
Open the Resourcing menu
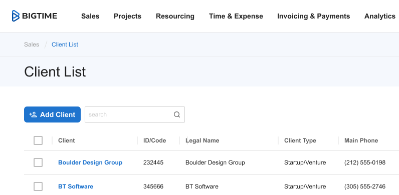(175, 16)
